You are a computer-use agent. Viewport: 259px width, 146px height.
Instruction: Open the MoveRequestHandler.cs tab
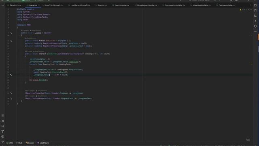146,5
